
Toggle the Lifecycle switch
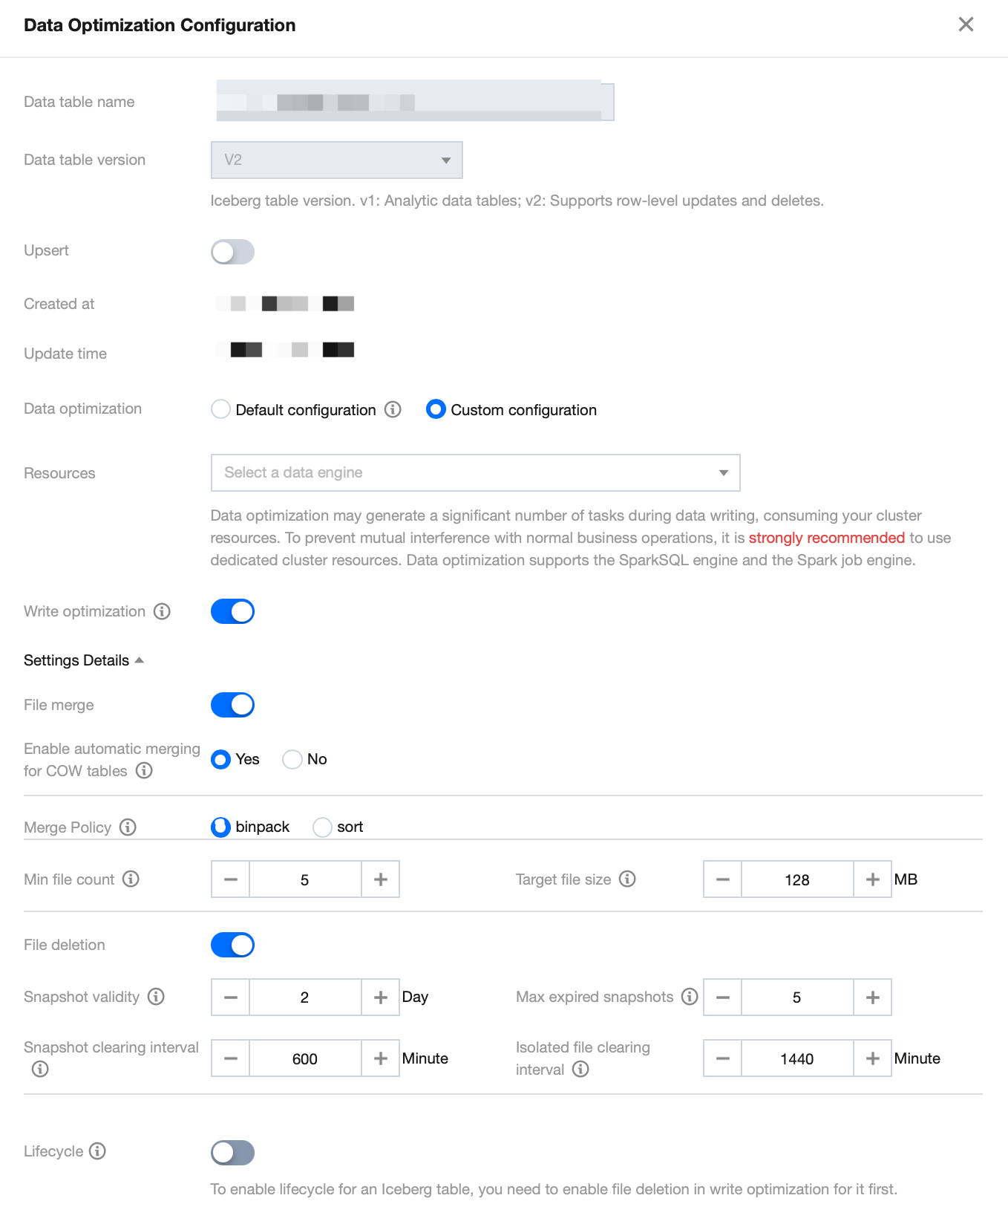[x=232, y=1153]
